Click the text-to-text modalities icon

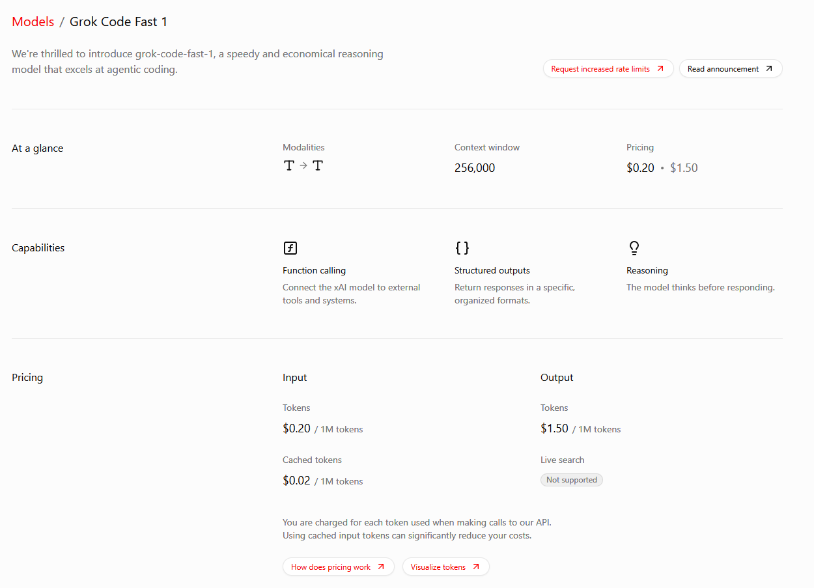[303, 166]
